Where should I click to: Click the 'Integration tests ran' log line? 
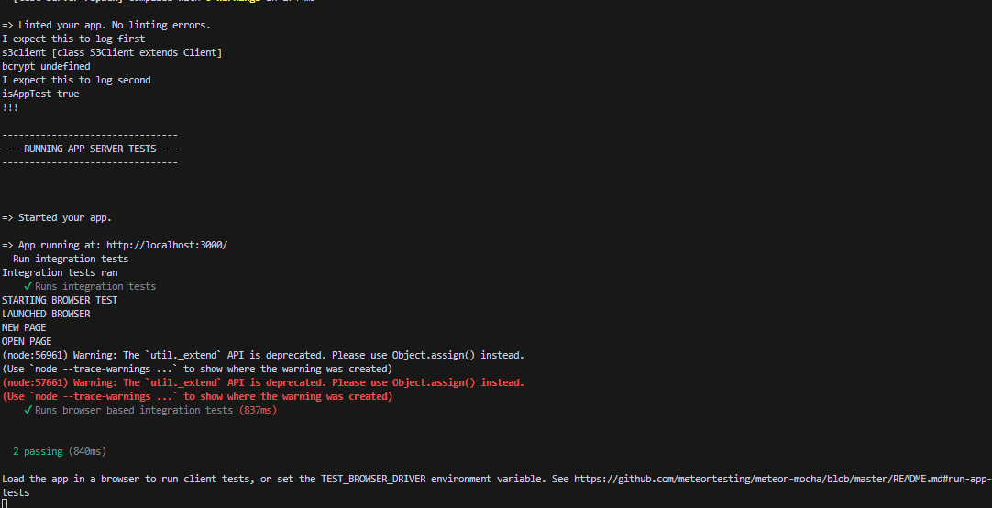tap(60, 272)
